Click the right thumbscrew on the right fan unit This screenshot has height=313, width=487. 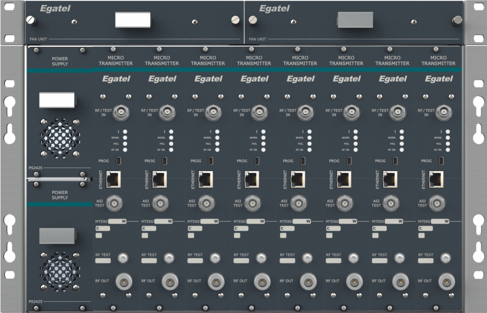(457, 21)
